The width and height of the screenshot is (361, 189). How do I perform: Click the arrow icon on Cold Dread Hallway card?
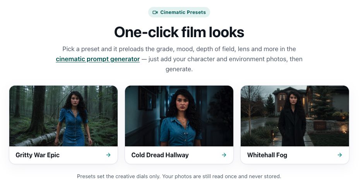(224, 155)
